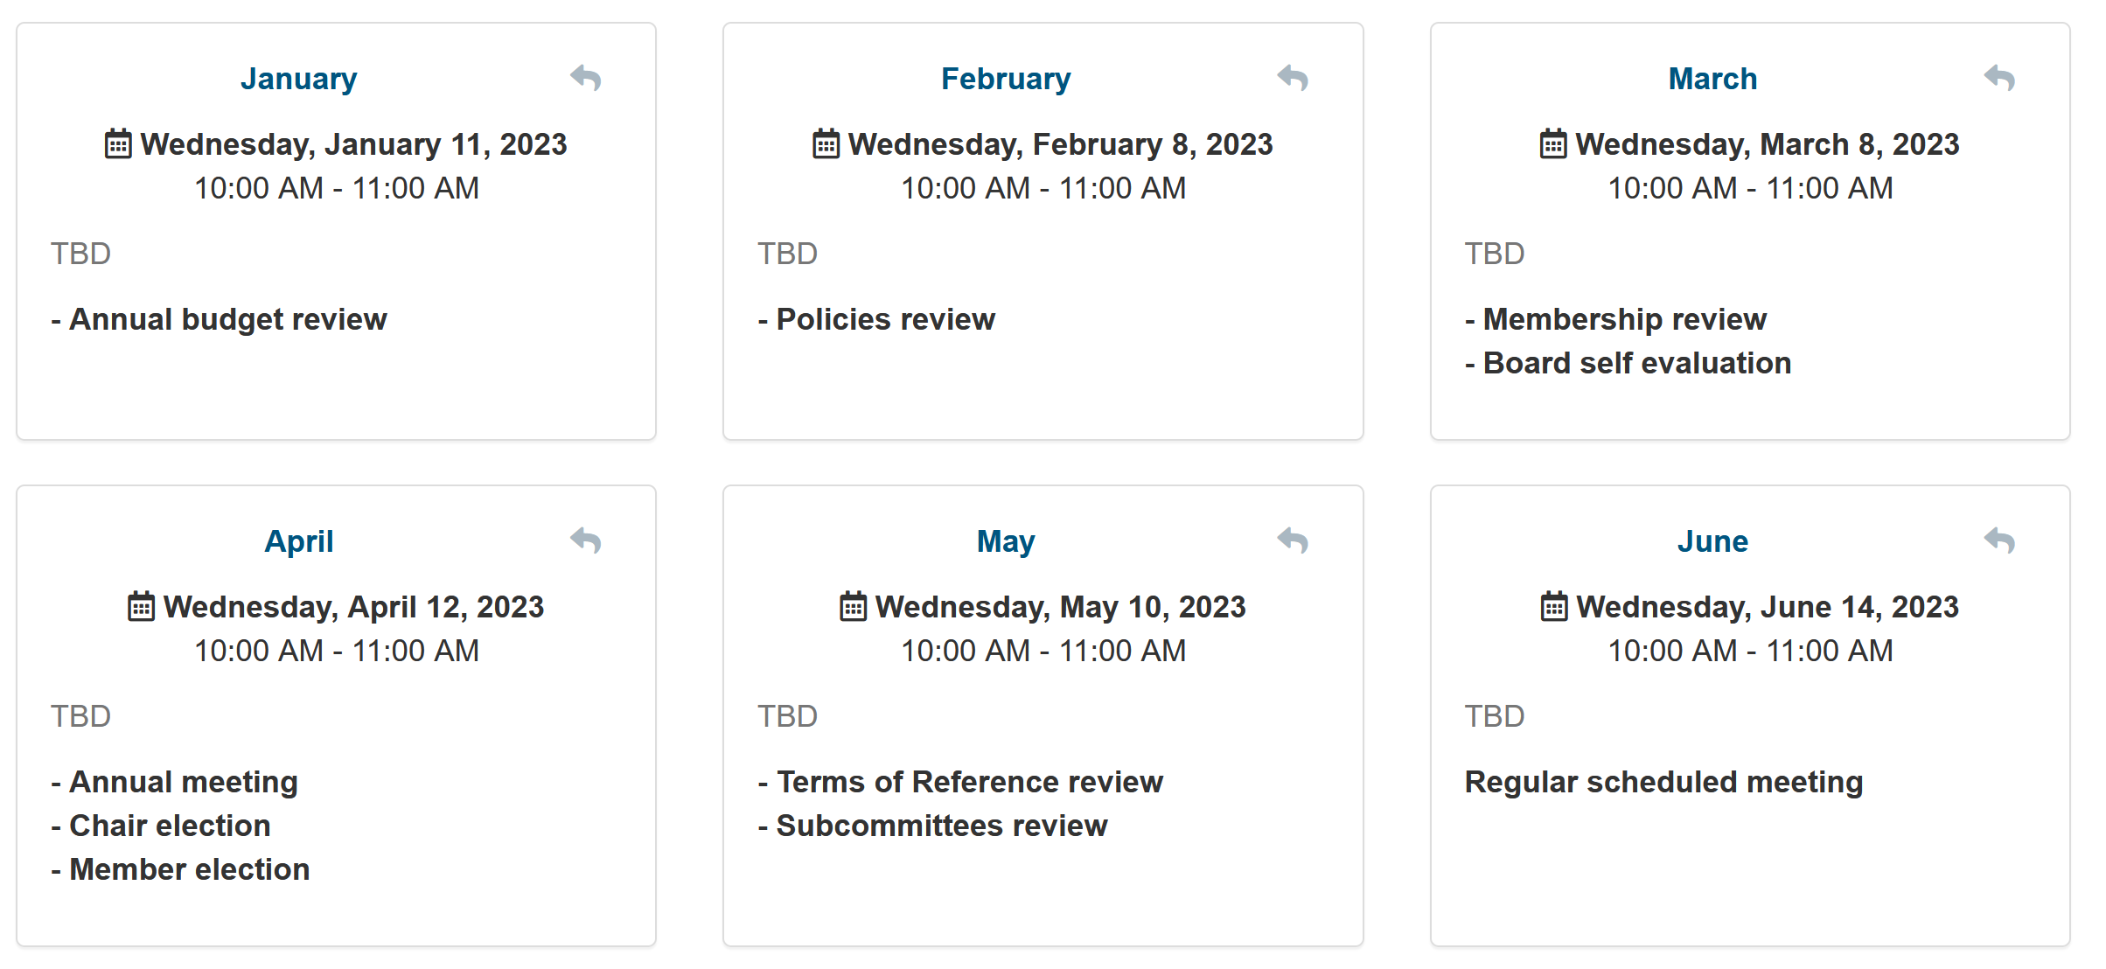Open the May meeting title link
Screen dimensions: 2106x969
pos(1006,541)
